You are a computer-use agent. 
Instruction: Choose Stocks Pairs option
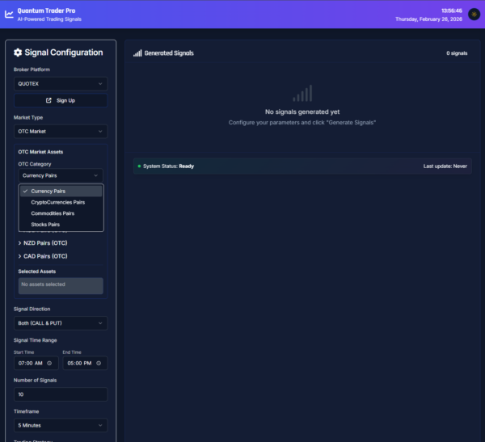[x=45, y=225]
